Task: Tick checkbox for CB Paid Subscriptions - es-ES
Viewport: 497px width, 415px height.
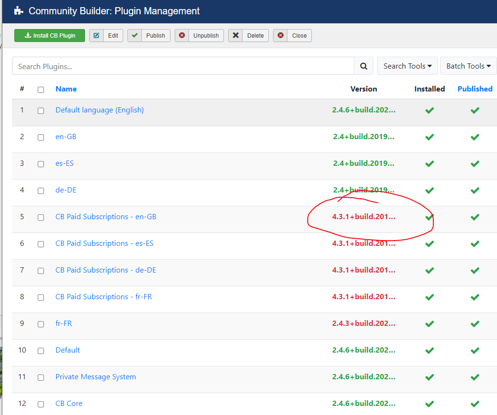Action: click(41, 244)
